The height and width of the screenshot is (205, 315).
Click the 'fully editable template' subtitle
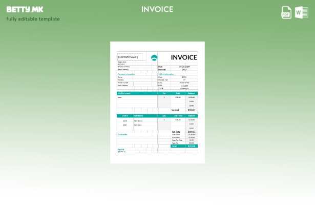tap(33, 19)
